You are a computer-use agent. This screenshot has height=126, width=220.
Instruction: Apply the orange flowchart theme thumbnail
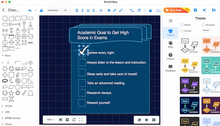click(x=211, y=45)
